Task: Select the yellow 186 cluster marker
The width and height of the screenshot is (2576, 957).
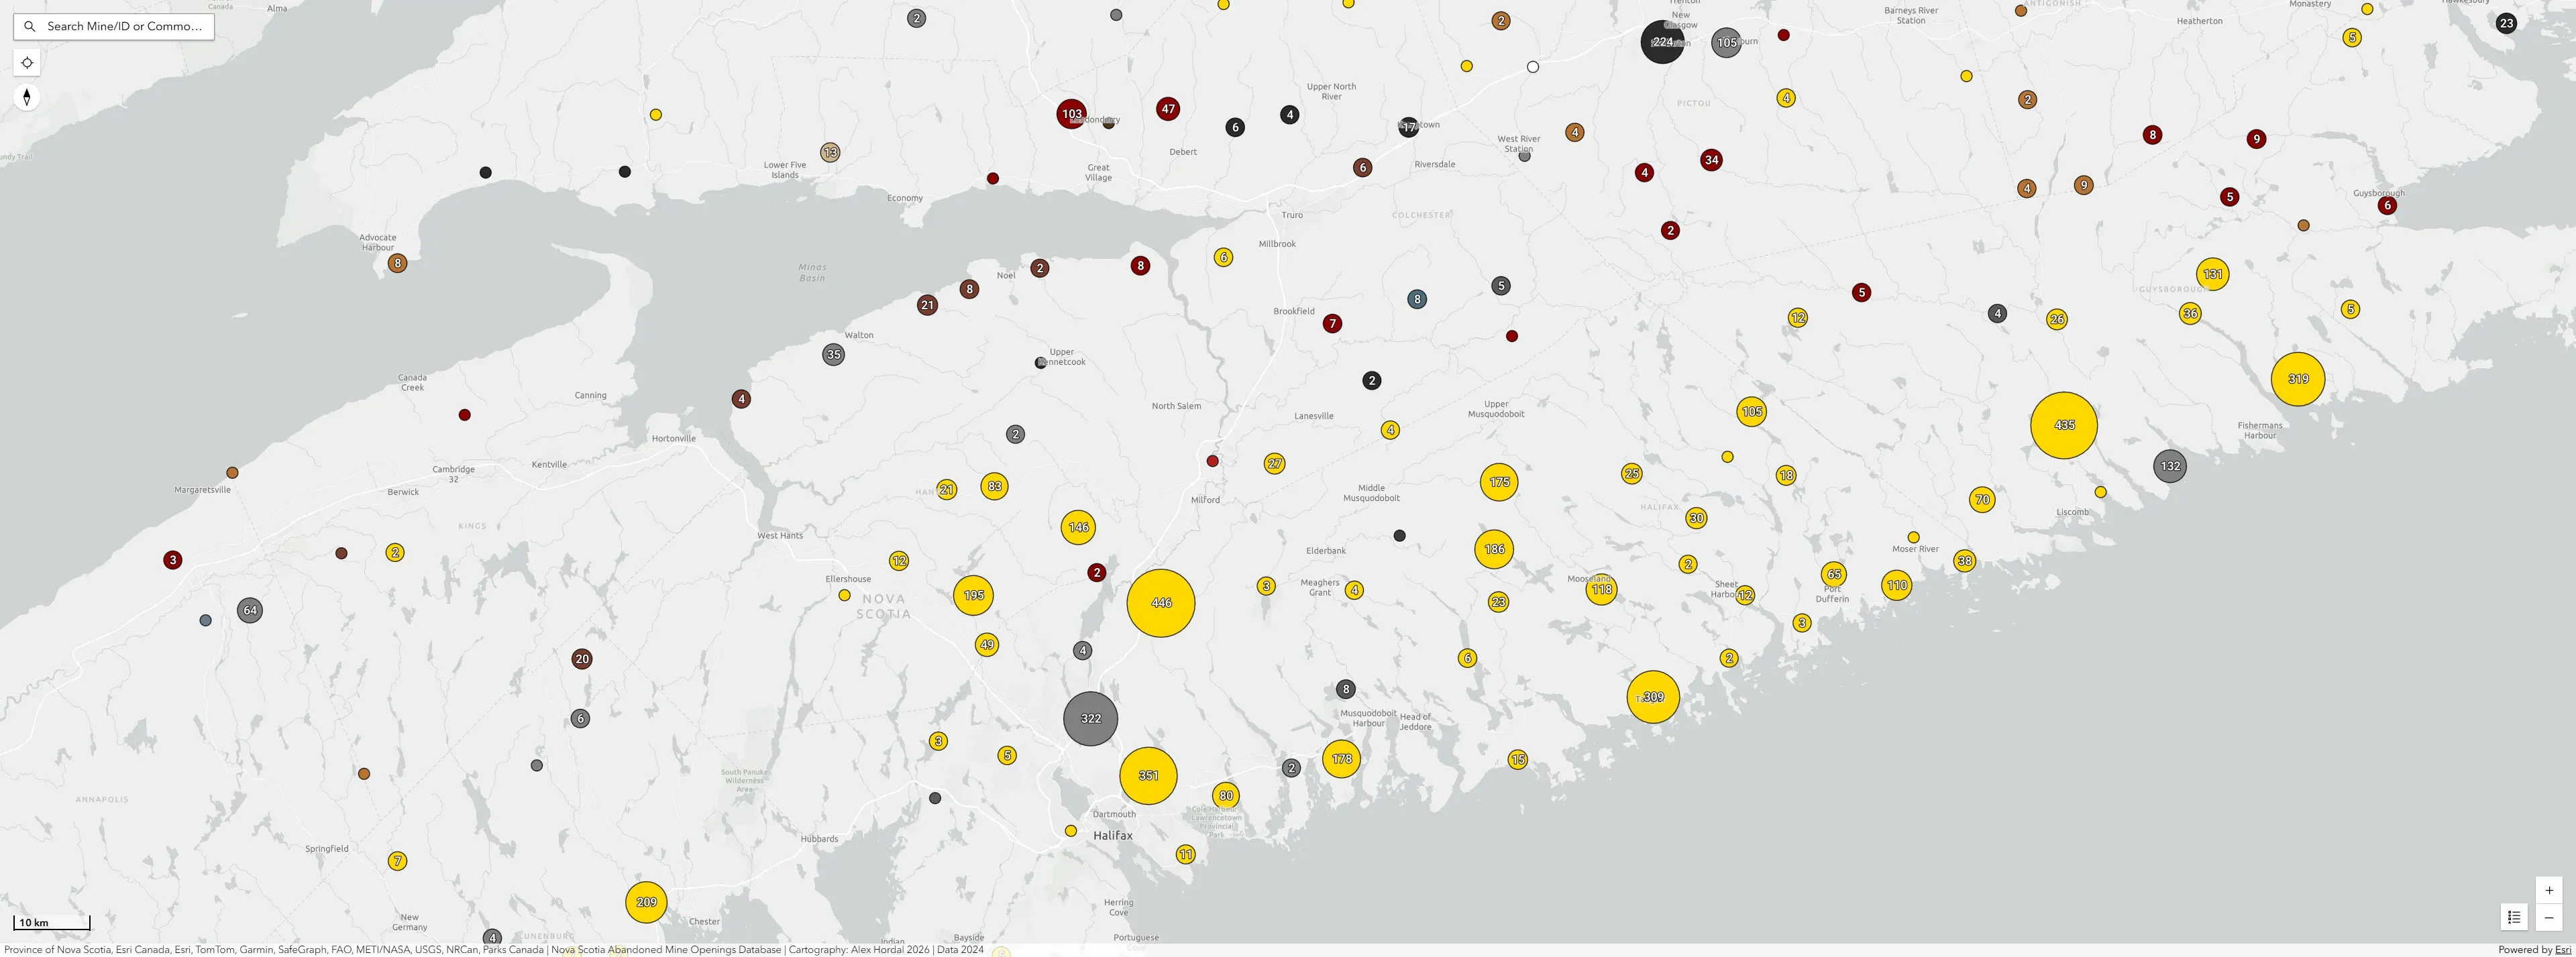Action: (1494, 549)
